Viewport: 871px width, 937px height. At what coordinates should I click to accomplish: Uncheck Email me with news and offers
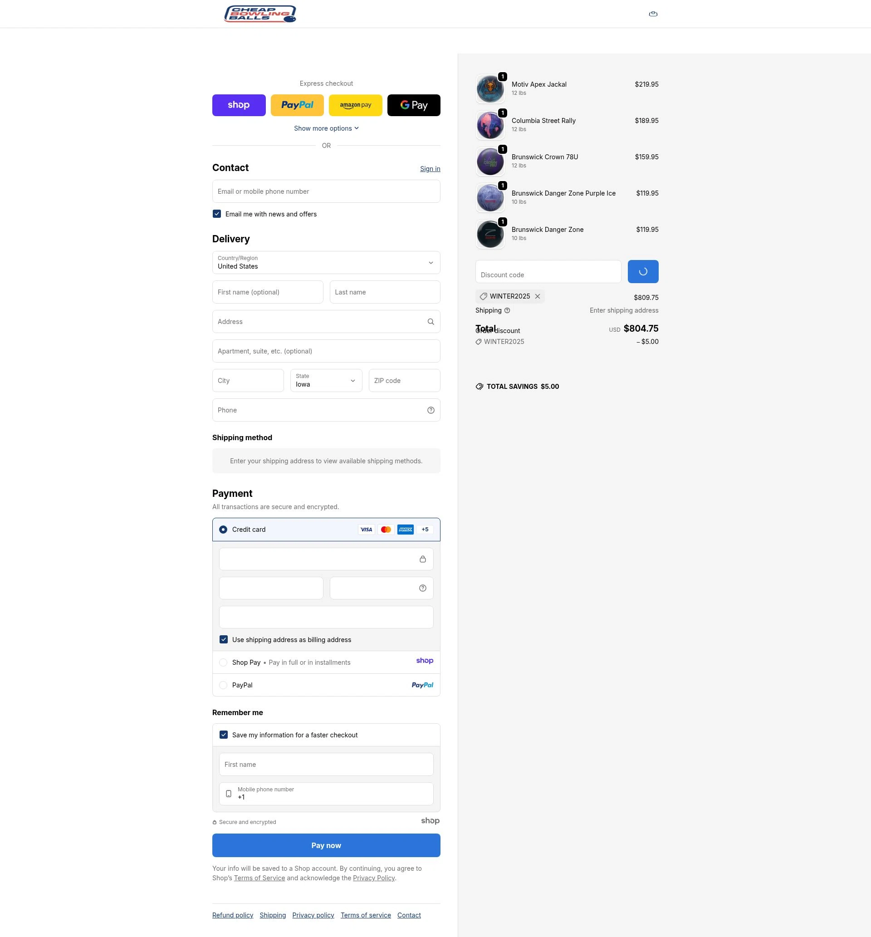(x=217, y=214)
